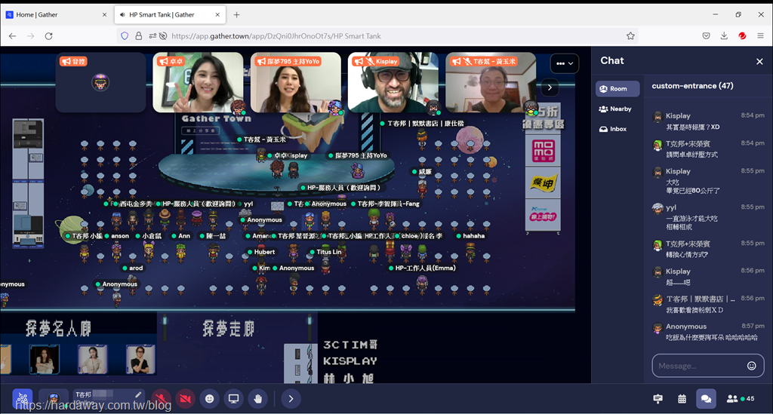The width and height of the screenshot is (773, 414).
Task: Open the Inbox chat tab
Action: [x=613, y=129]
